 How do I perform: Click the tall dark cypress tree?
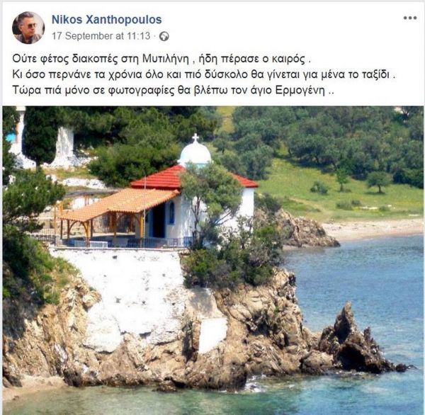coord(40,137)
